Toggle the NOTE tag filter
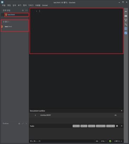The height and width of the screenshot is (144, 129). [84, 126]
